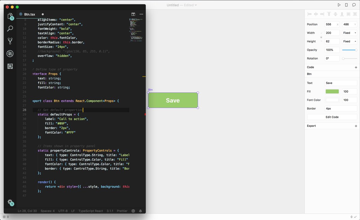Click the Rotation 0° field

click(332, 58)
